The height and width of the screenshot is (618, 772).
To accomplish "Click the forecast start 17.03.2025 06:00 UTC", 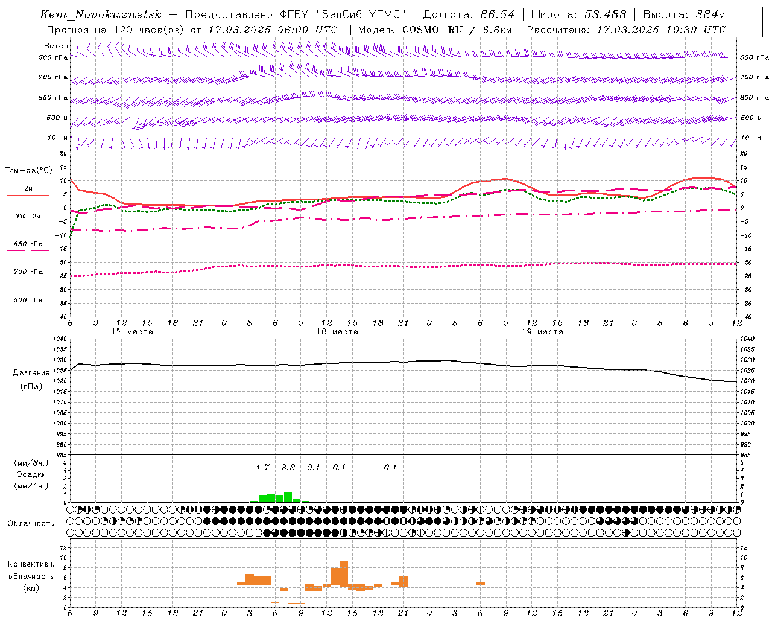I will pos(273,30).
